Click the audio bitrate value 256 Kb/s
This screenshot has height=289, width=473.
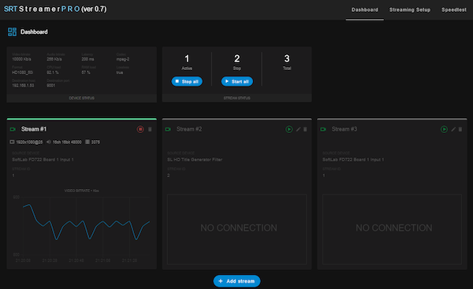(x=54, y=59)
